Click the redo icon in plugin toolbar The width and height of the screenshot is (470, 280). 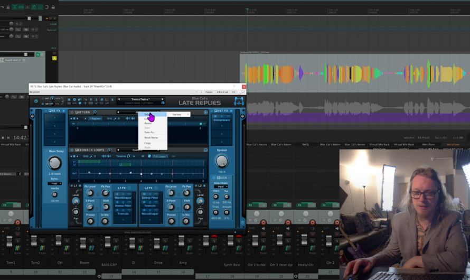tap(85, 99)
